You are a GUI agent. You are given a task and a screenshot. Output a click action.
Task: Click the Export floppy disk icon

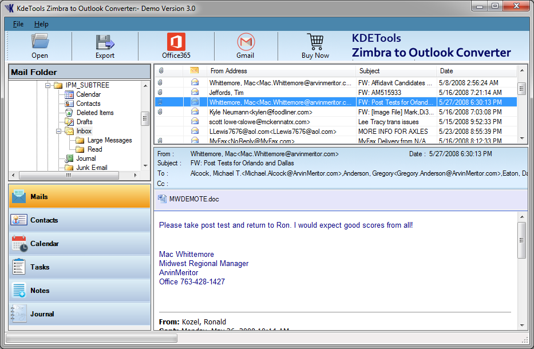pyautogui.click(x=105, y=42)
